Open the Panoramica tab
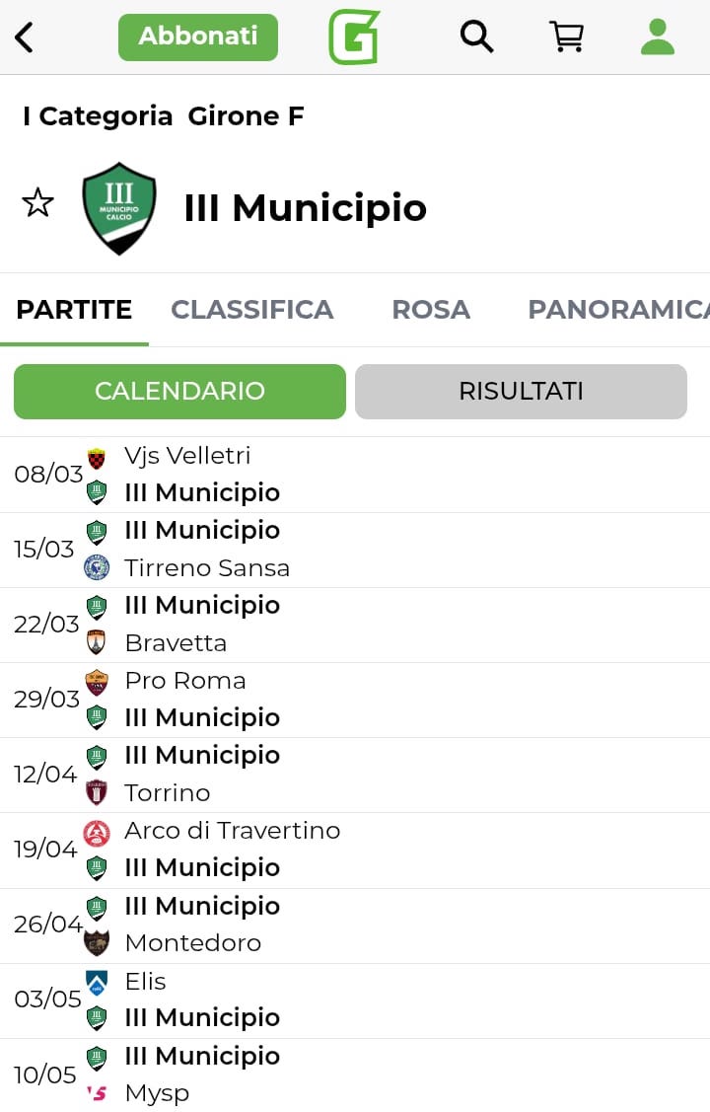Image resolution: width=710 pixels, height=1112 pixels. 617,310
